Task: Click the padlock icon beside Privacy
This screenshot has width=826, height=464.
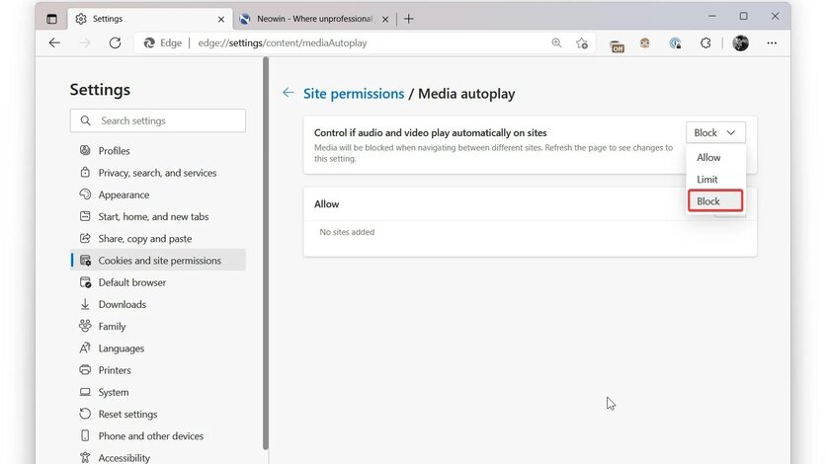Action: click(x=85, y=172)
